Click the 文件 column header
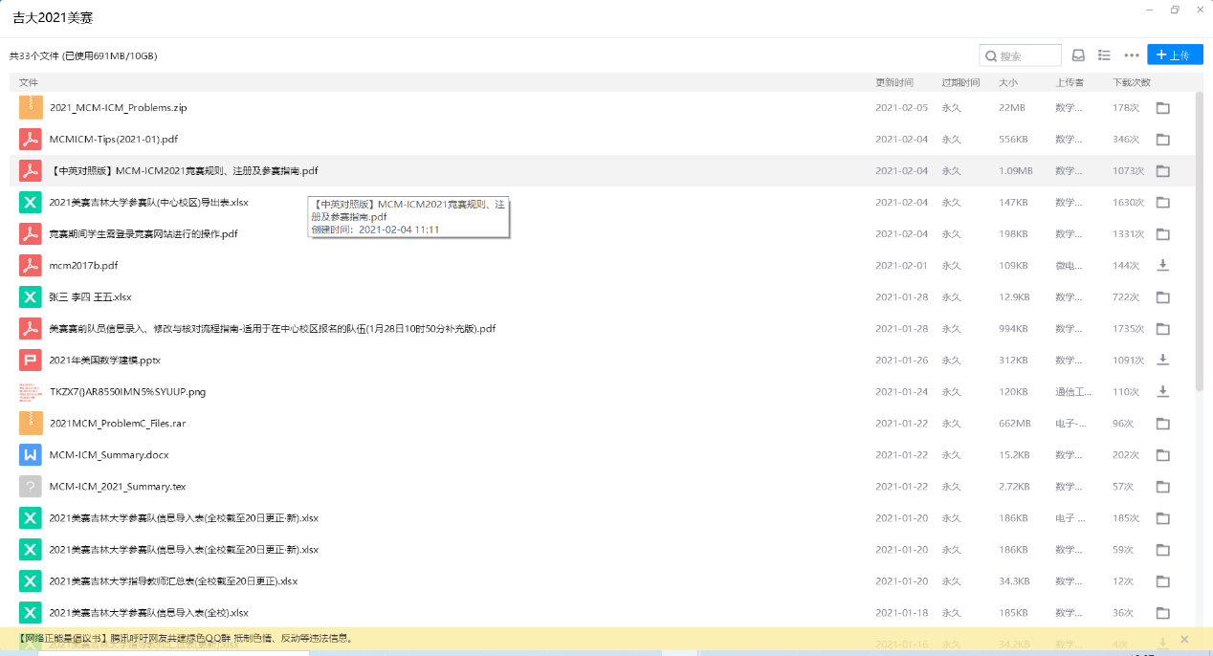The height and width of the screenshot is (656, 1213). 29,82
